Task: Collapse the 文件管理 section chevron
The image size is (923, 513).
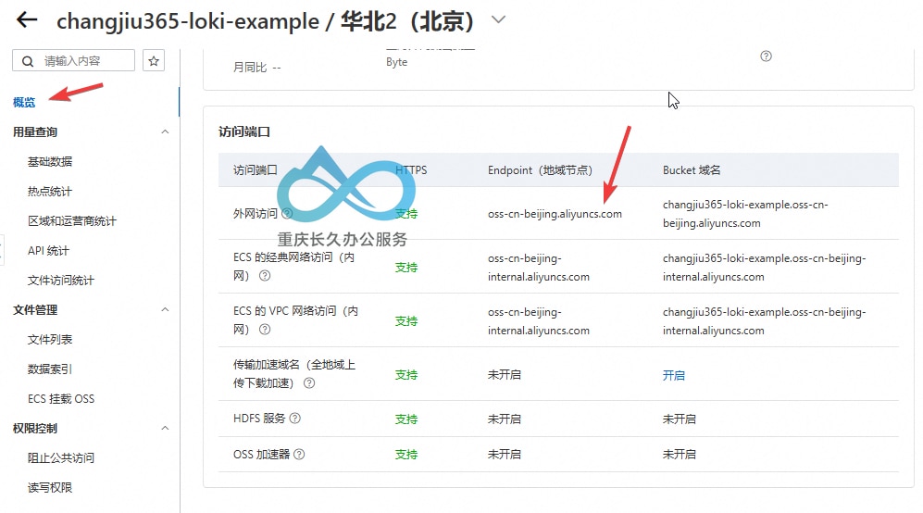Action: point(166,310)
